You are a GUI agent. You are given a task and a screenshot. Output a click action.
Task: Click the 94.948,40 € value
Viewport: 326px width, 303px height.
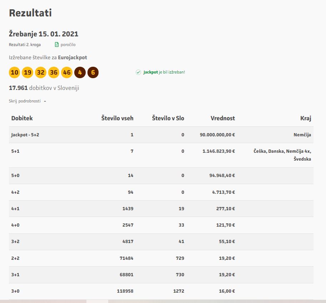coord(222,175)
